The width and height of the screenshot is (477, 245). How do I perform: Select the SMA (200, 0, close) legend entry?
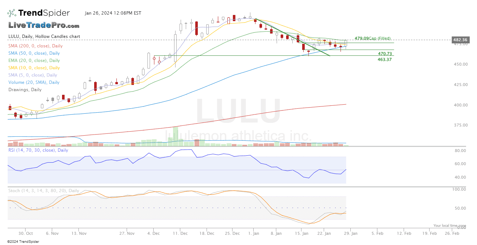coord(35,46)
